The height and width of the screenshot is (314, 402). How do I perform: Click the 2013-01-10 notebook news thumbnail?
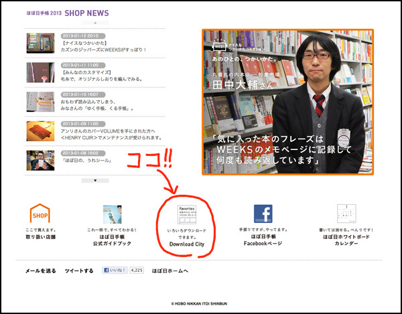click(x=40, y=102)
